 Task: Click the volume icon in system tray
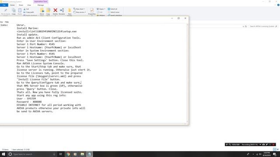[260, 154]
